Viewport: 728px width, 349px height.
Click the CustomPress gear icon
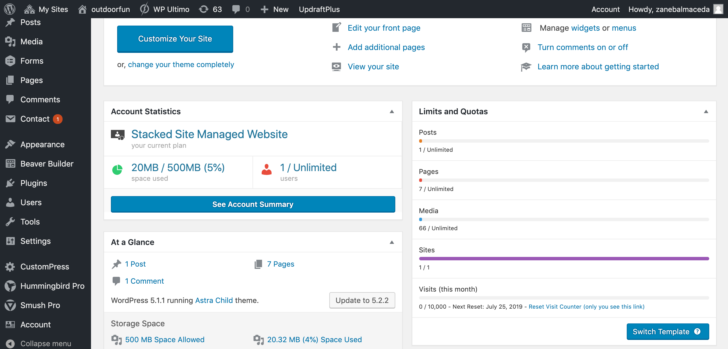10,267
